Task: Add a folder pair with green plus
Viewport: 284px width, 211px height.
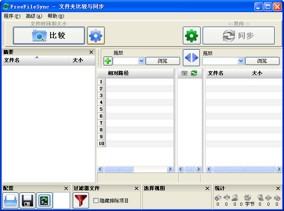Action: pos(108,61)
